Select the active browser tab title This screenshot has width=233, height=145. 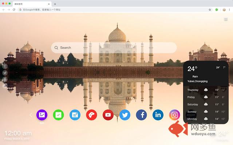tap(19, 4)
